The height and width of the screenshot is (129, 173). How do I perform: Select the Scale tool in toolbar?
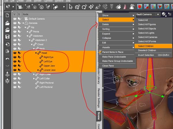coord(98,7)
